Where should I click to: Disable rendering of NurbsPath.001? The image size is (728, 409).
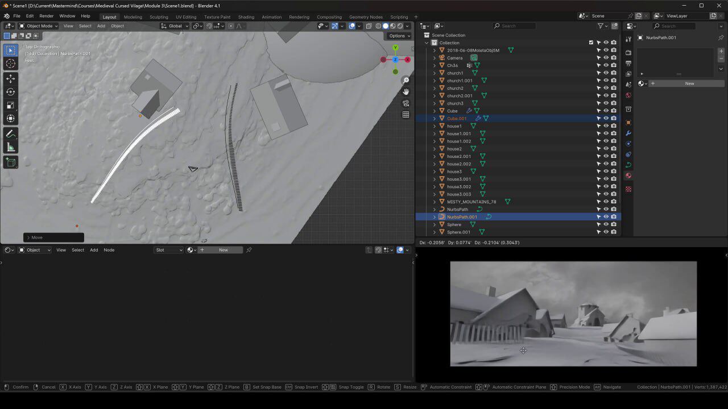[614, 216]
